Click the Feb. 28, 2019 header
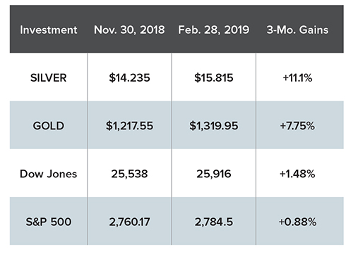 point(214,30)
